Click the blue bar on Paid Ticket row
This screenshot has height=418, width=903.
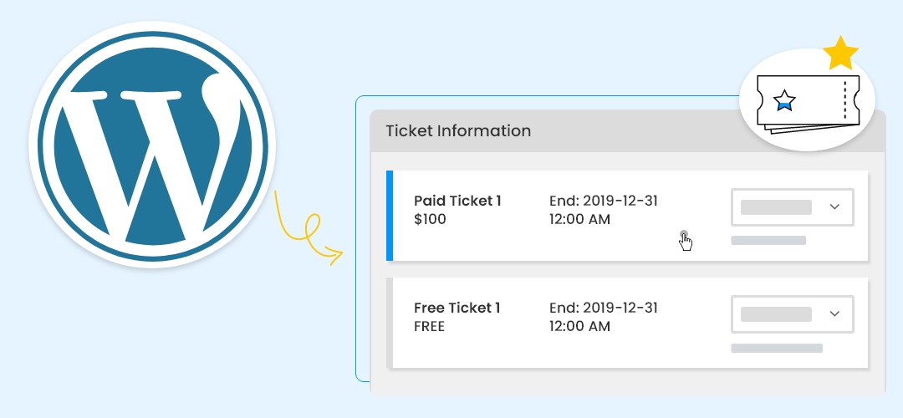click(x=390, y=216)
